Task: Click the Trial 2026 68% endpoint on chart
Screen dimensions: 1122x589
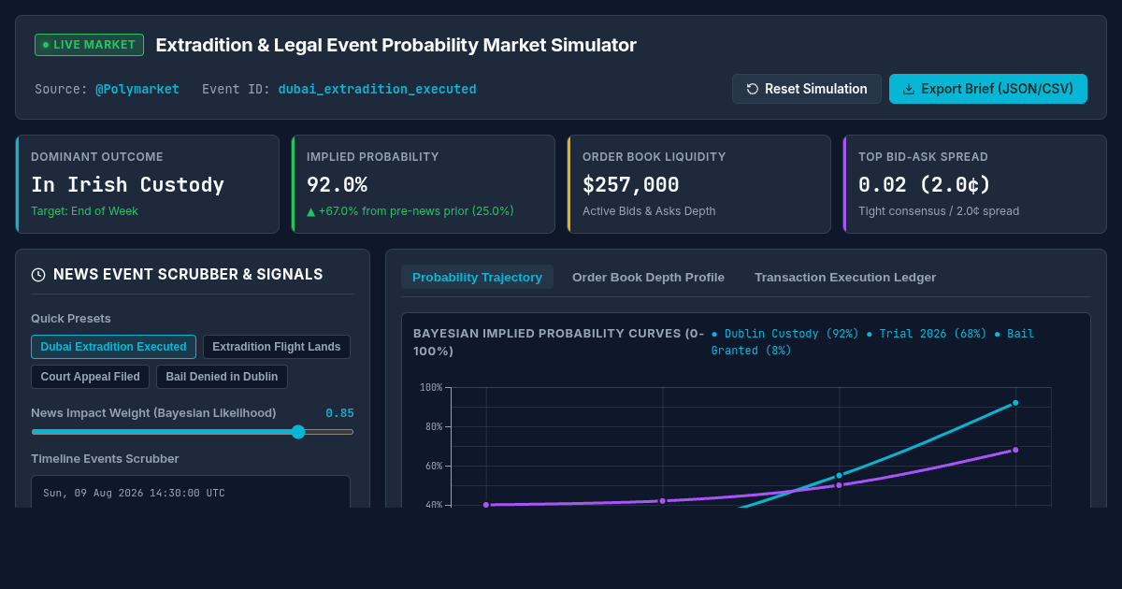Action: 1015,450
